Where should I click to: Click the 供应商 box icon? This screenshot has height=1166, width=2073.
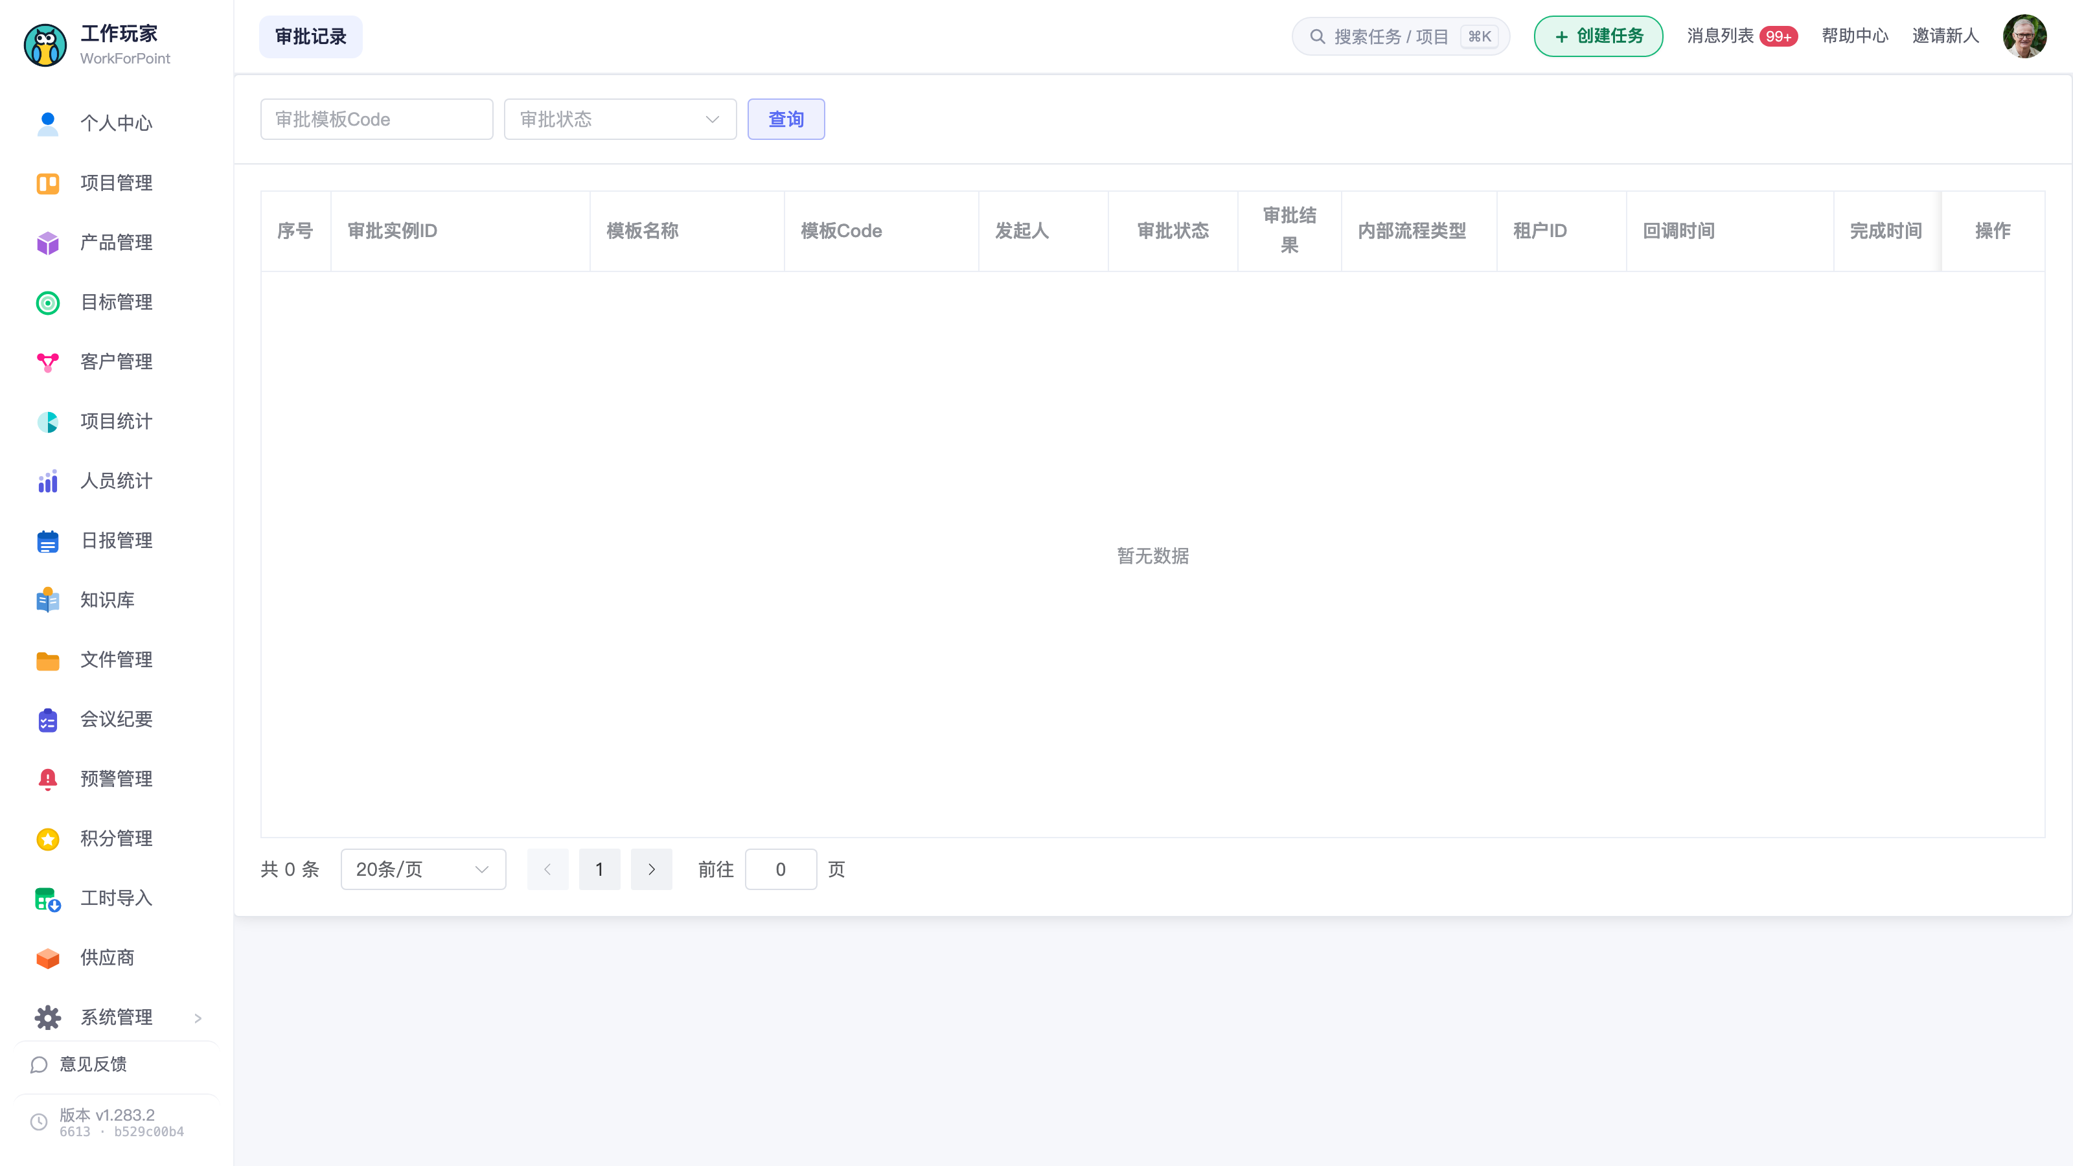click(47, 957)
